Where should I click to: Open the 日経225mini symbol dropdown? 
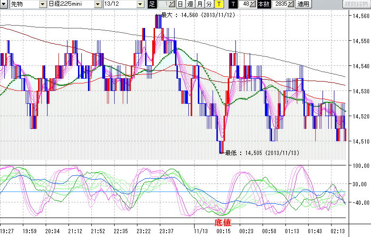tap(98, 4)
